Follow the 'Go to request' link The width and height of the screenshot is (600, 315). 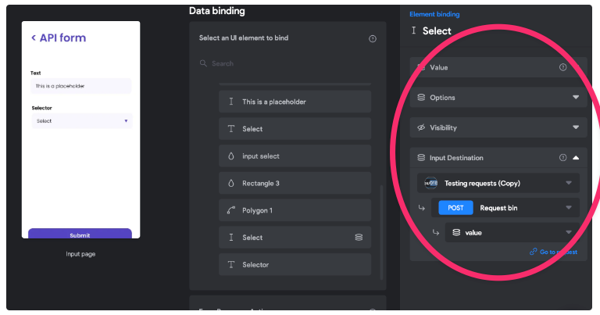tap(559, 252)
